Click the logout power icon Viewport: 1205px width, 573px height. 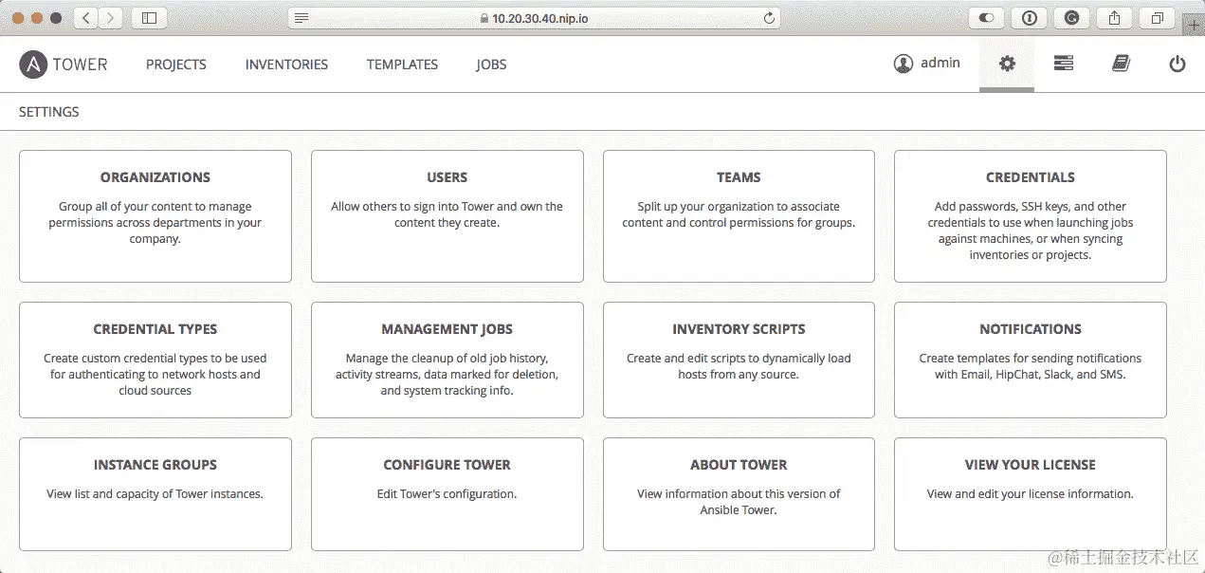pyautogui.click(x=1178, y=64)
